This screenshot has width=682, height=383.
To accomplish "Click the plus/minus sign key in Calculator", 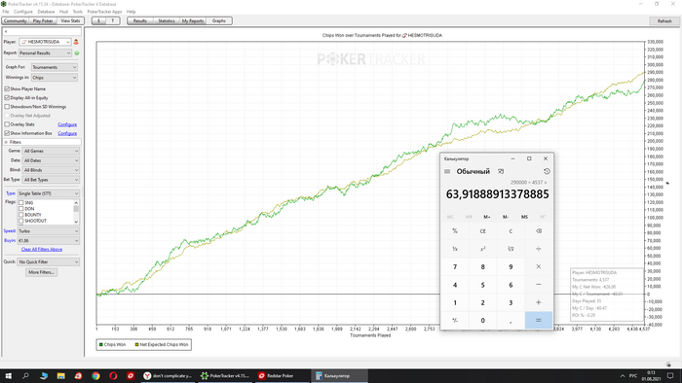I will (x=455, y=320).
